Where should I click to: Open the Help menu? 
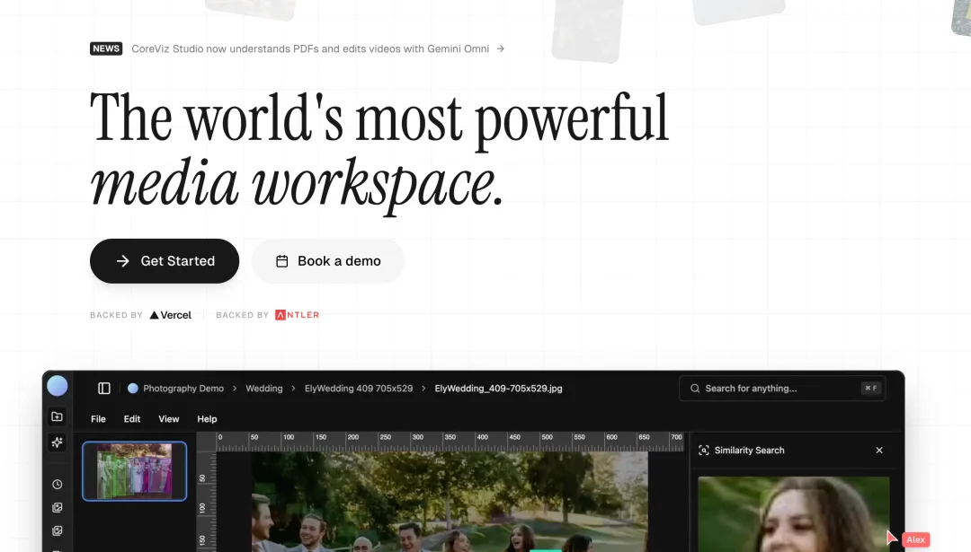click(x=207, y=419)
